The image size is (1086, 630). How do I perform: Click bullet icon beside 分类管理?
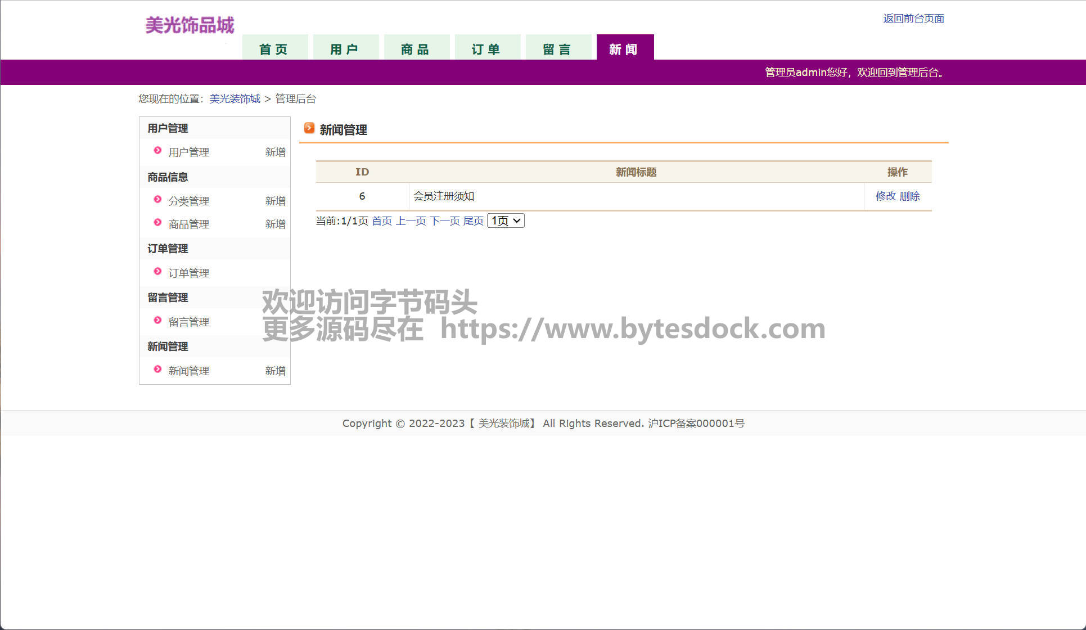157,200
